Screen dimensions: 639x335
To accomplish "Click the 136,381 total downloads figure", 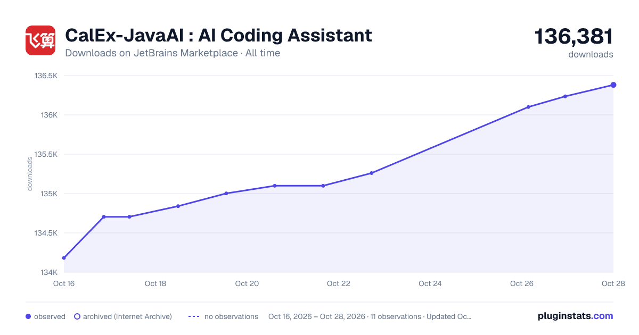I will point(574,37).
